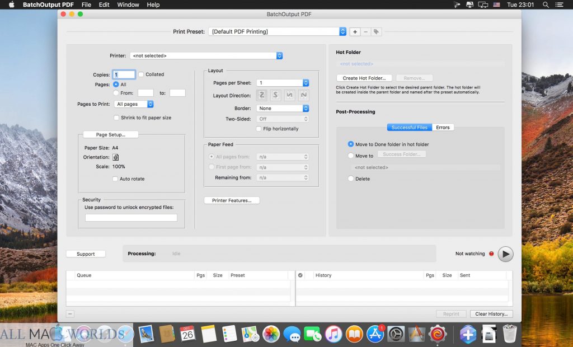The height and width of the screenshot is (347, 573).
Task: Add a new print preset with plus
Action: click(355, 32)
